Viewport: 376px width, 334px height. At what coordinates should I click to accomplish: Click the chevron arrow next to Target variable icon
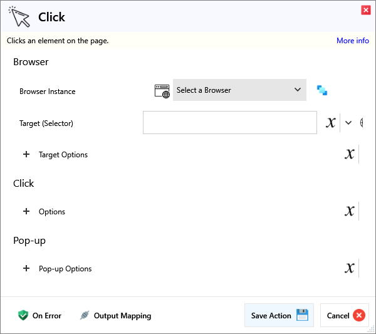coord(348,123)
